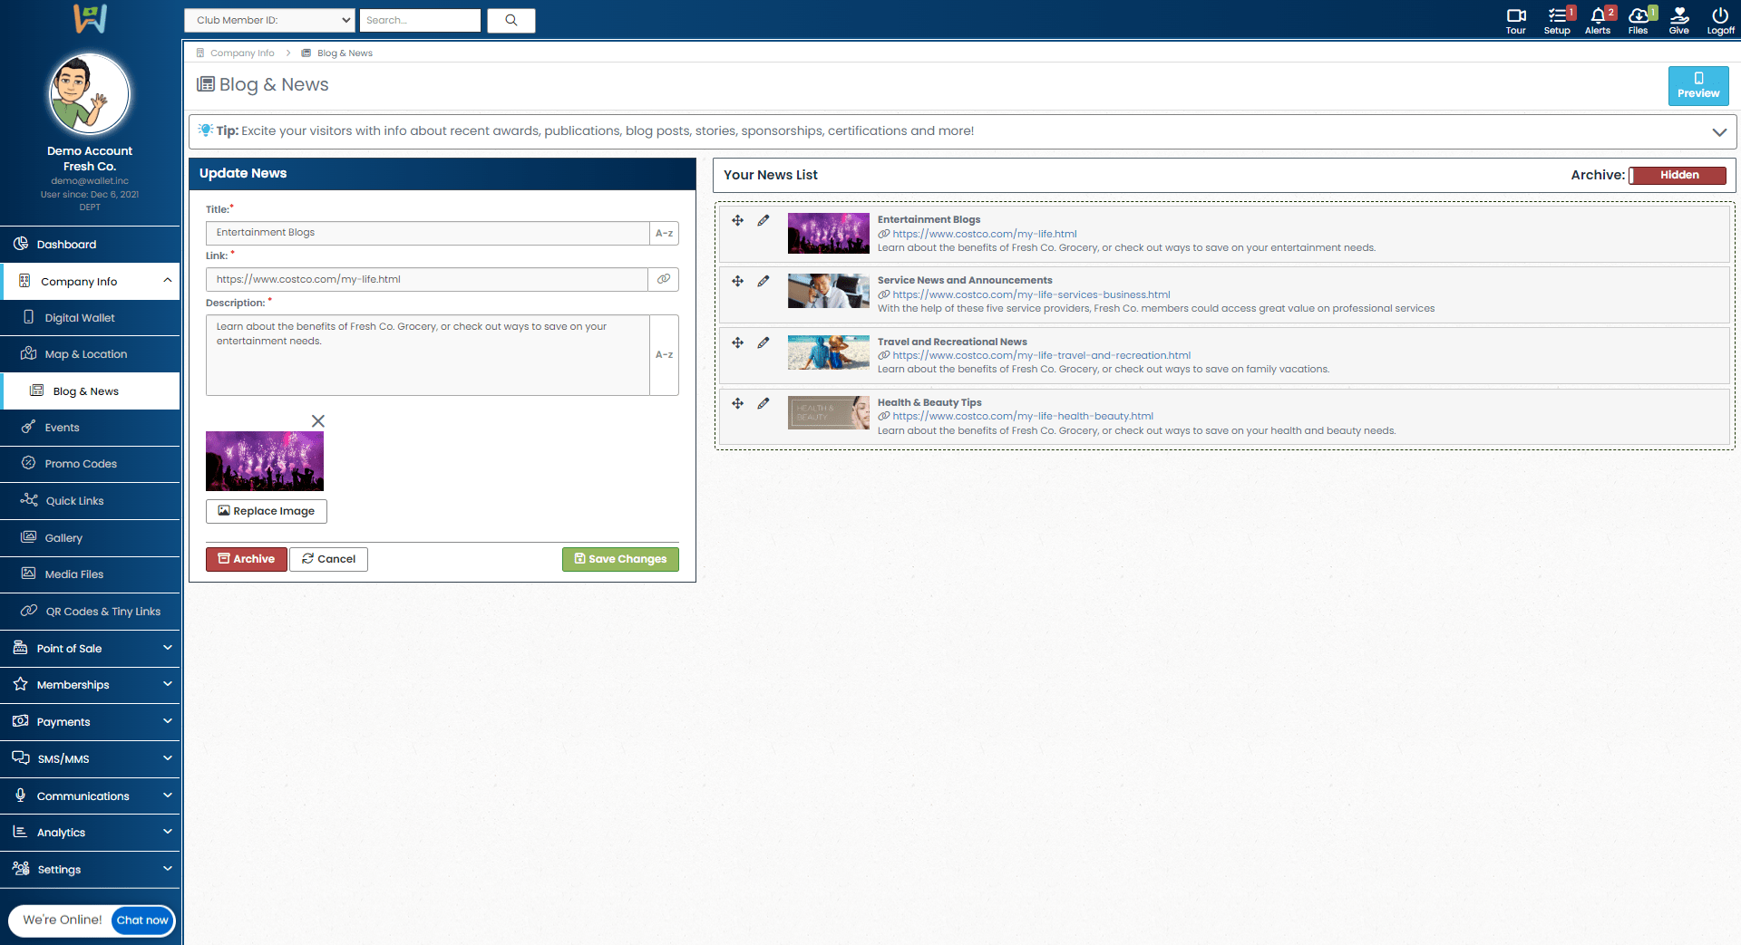
Task: Click the magnifying glass search button
Action: [511, 20]
